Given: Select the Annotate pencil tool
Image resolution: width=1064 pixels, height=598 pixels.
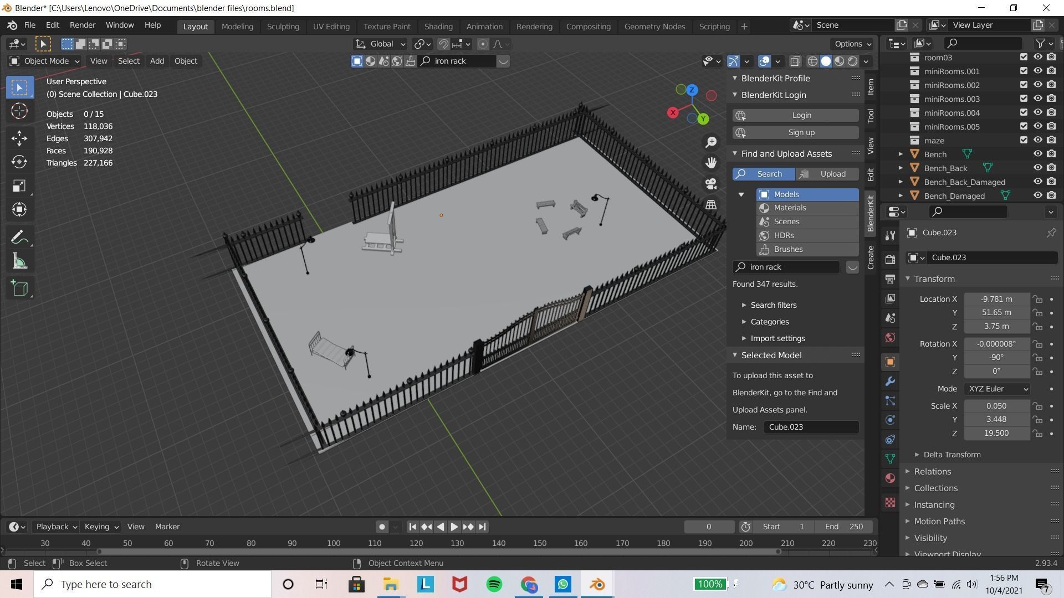Looking at the screenshot, I should click(19, 238).
